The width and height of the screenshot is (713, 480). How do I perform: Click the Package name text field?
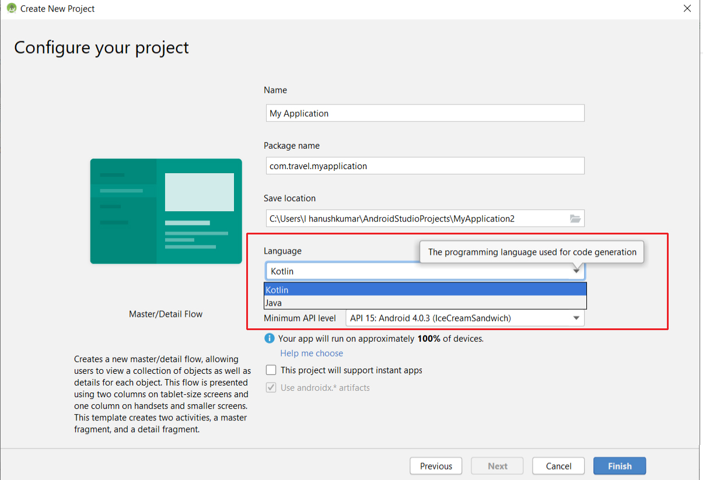425,166
